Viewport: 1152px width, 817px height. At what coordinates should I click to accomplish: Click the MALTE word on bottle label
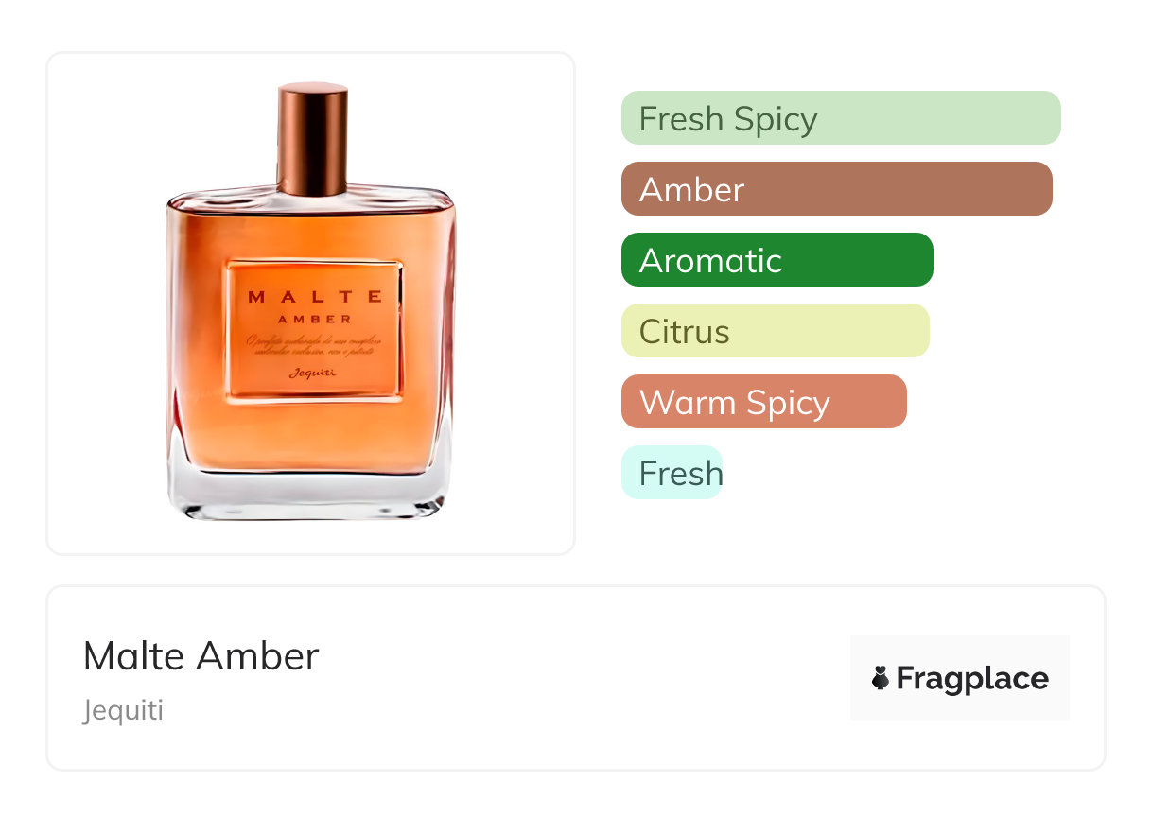(315, 297)
